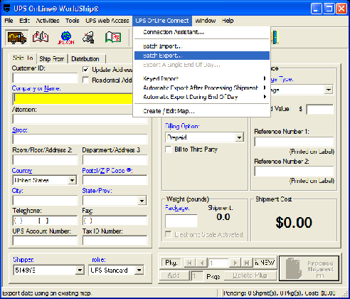Go to the first package button
350x299 pixels.
pos(189,263)
